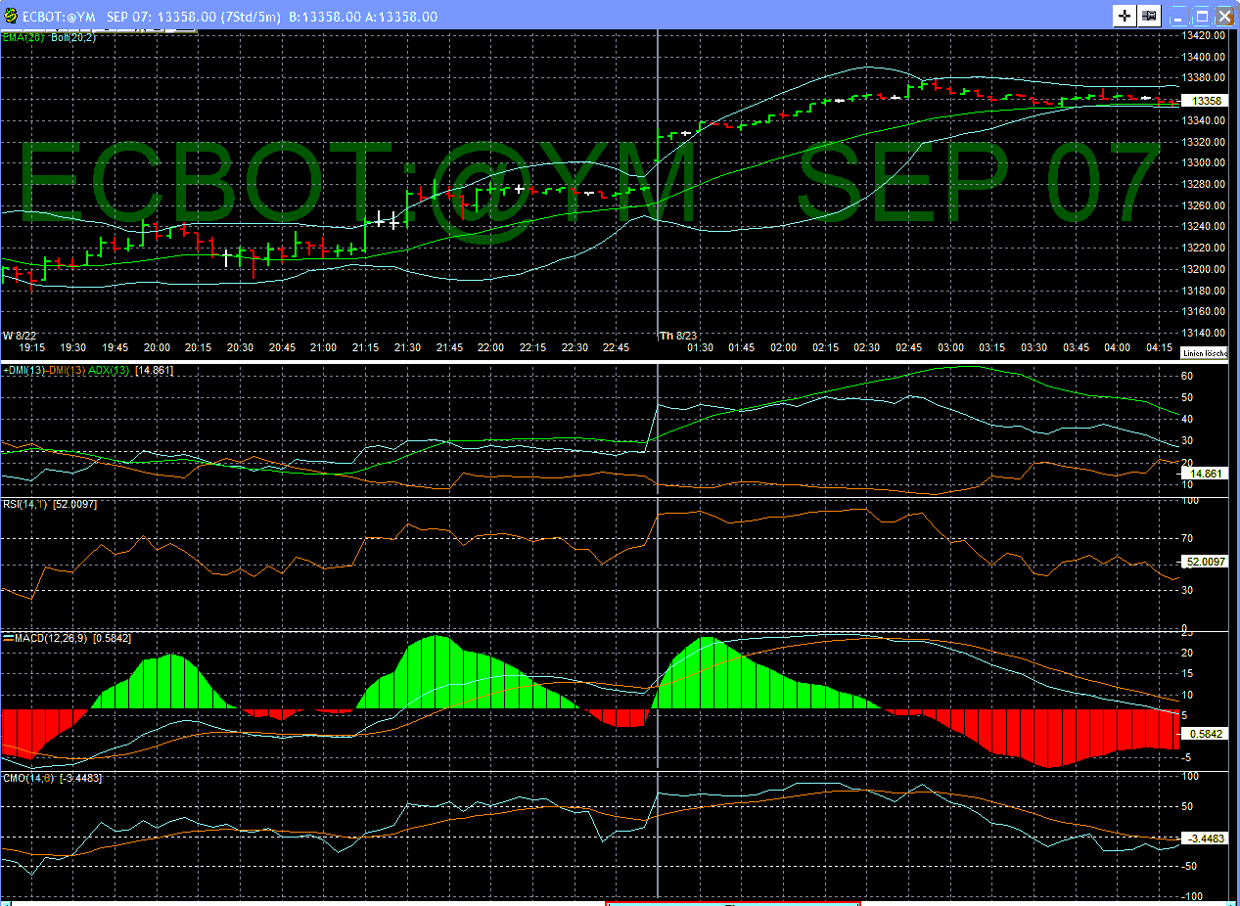Click the MACD value tag 0.5842
Image resolution: width=1240 pixels, height=906 pixels.
click(x=1204, y=733)
